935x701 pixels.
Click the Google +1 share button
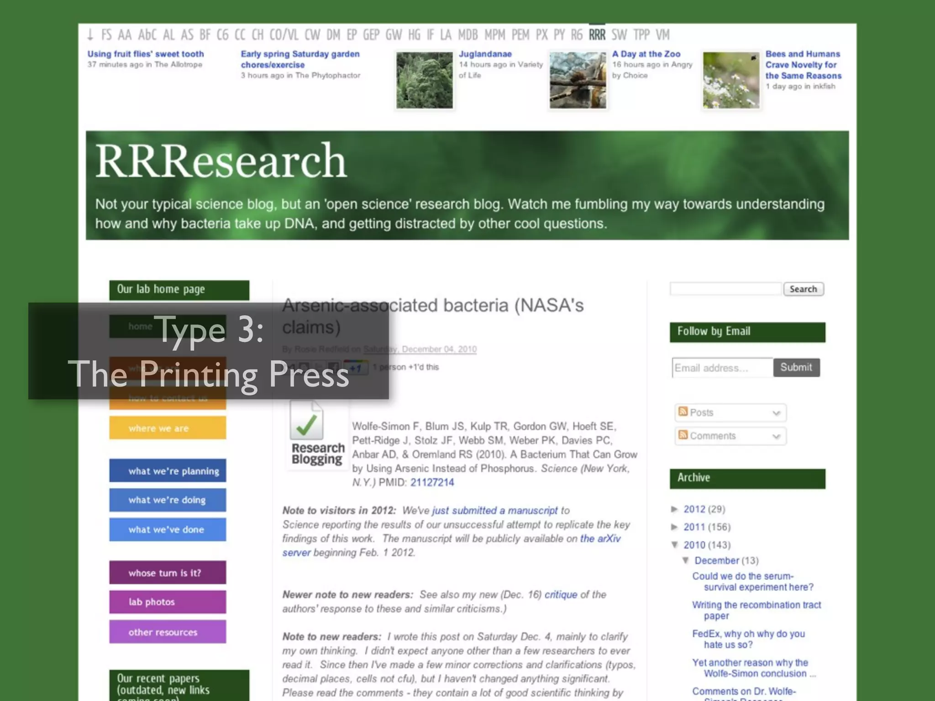click(x=356, y=367)
